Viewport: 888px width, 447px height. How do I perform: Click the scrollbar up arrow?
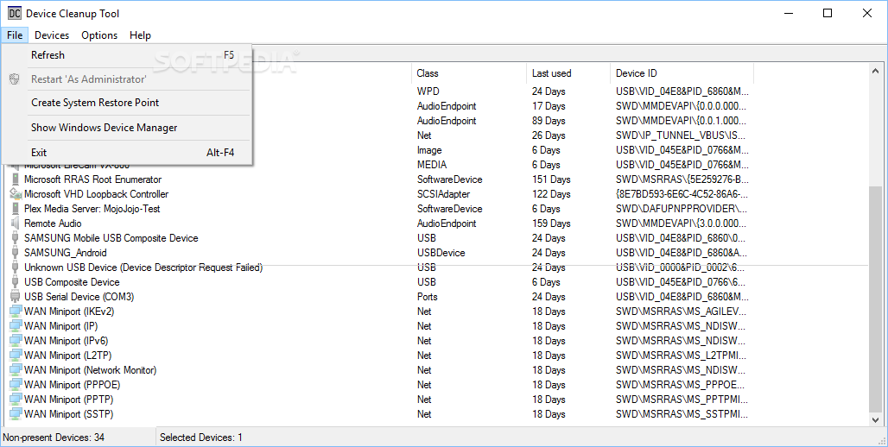876,71
